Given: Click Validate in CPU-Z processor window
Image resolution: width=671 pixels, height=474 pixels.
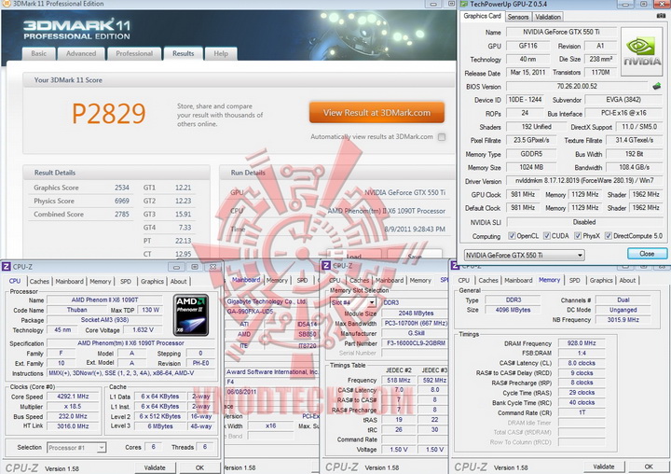Looking at the screenshot, I should 155,467.
